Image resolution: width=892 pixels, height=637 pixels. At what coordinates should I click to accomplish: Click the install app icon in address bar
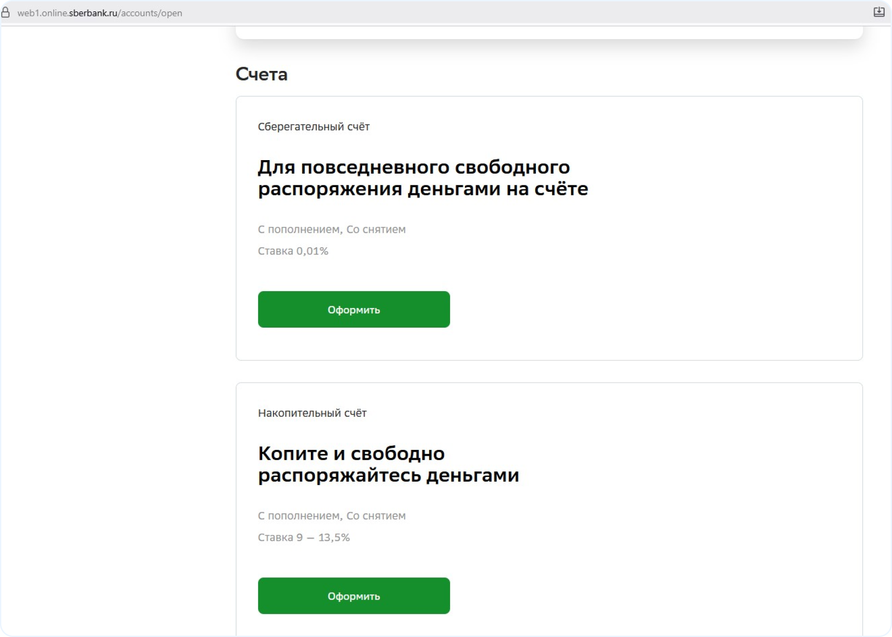tap(879, 12)
